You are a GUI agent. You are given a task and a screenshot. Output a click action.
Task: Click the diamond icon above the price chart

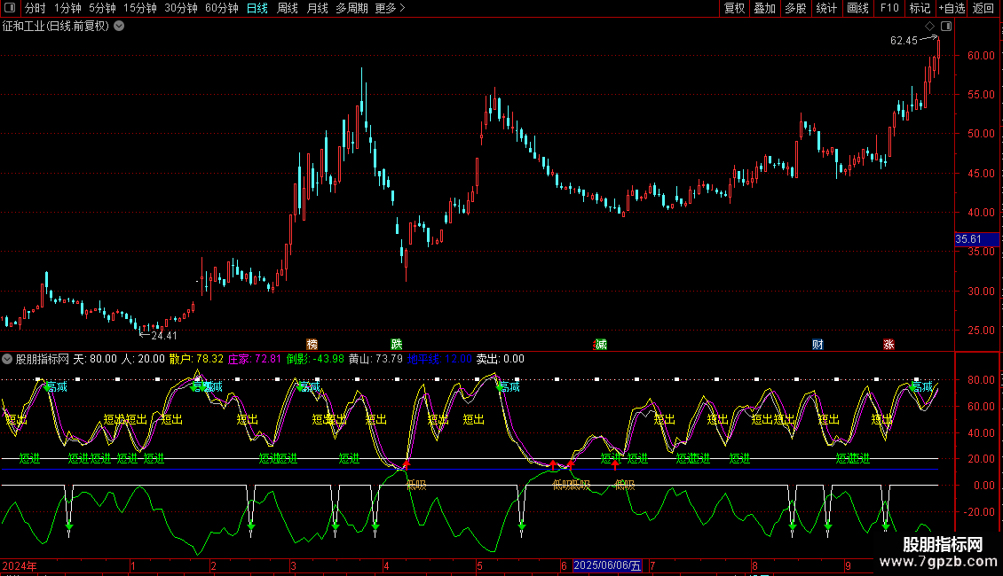(x=929, y=27)
